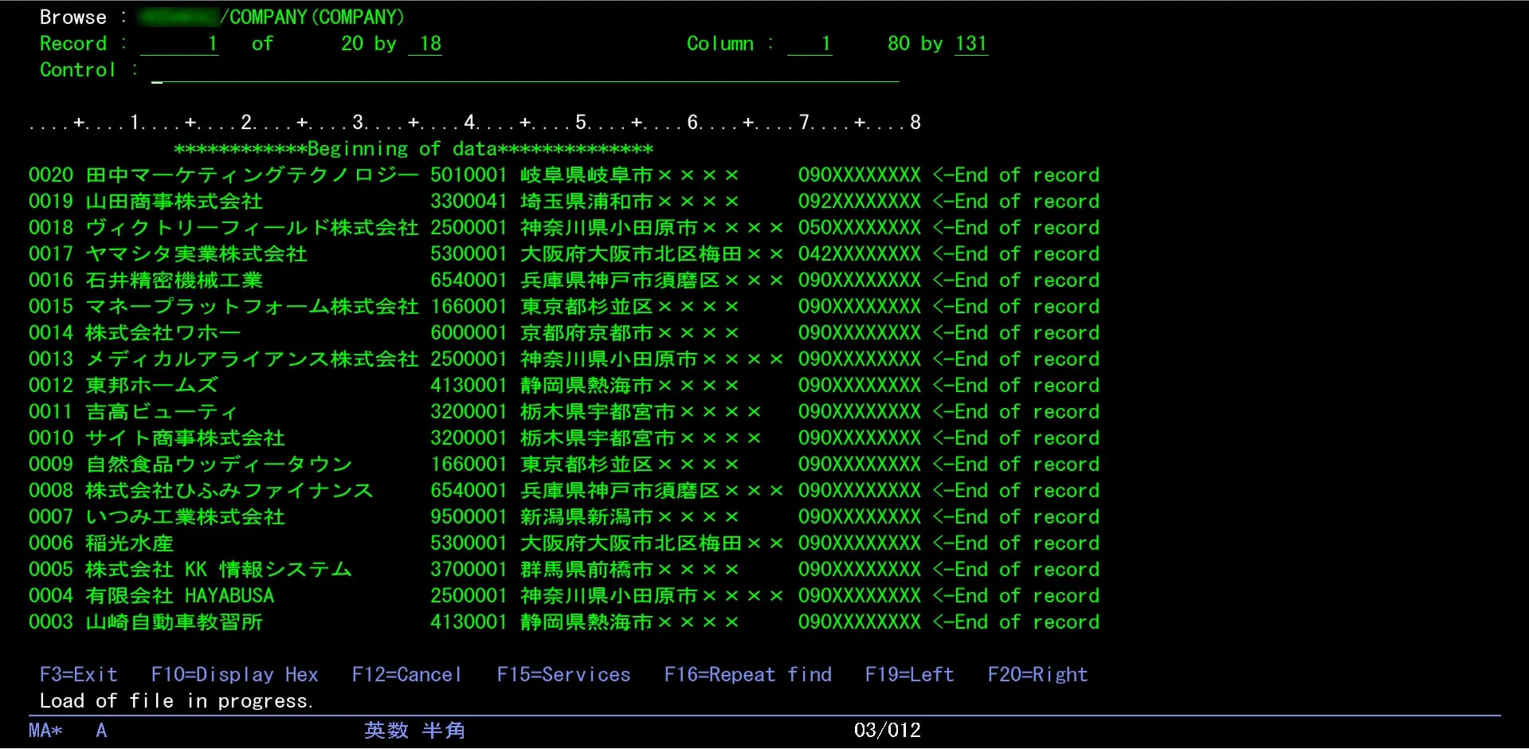Click address 埼玉県浦和市 in row 0019
The image size is (1529, 749).
586,201
